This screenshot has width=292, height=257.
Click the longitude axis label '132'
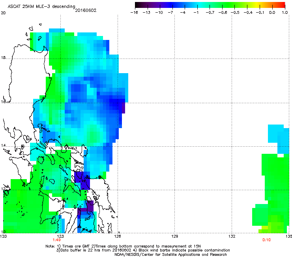(x=232, y=236)
